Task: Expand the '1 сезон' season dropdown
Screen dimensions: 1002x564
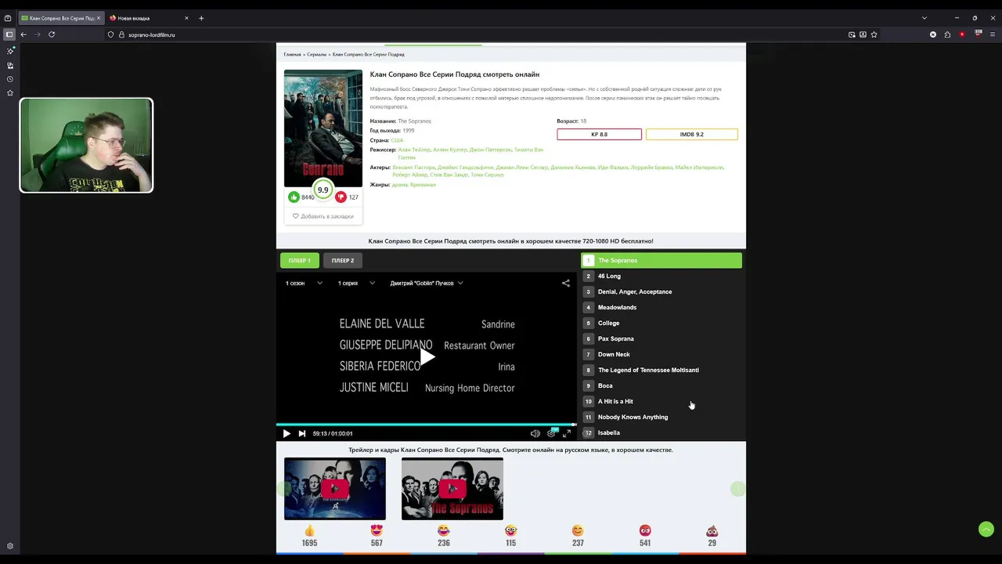Action: (x=304, y=284)
